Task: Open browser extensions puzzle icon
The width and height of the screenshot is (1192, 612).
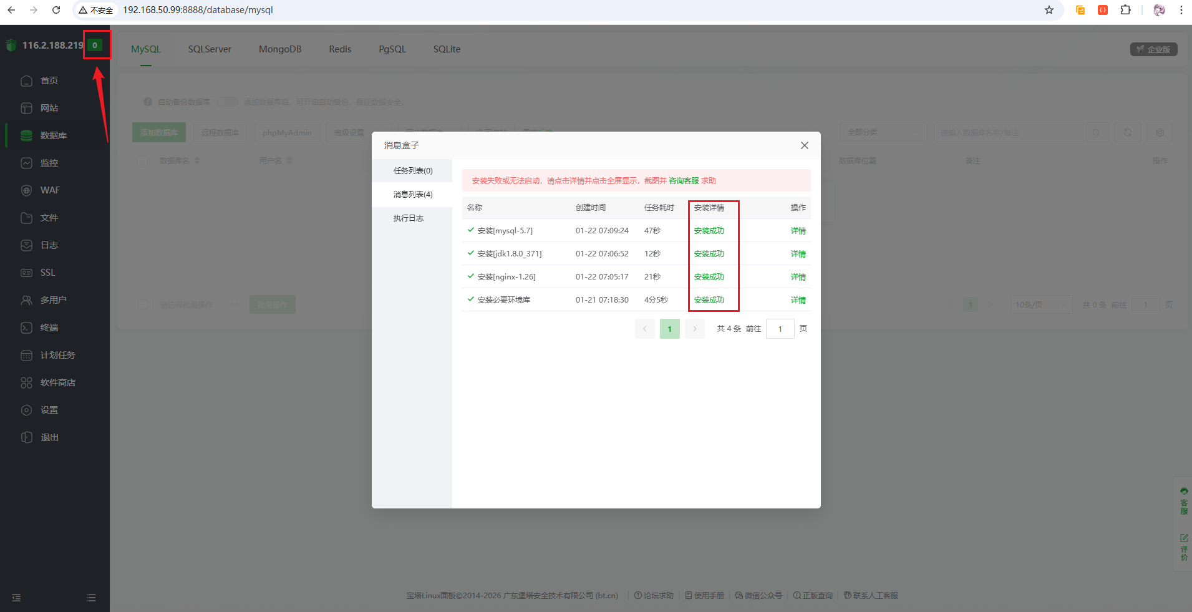Action: [1125, 10]
